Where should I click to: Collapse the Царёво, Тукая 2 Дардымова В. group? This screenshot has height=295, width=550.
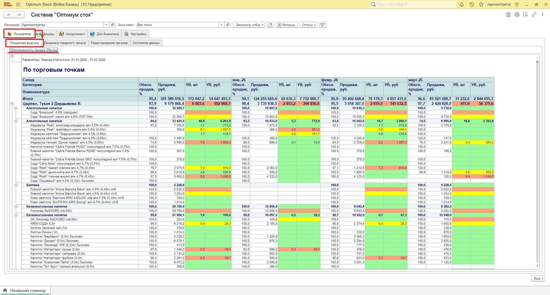[12, 104]
